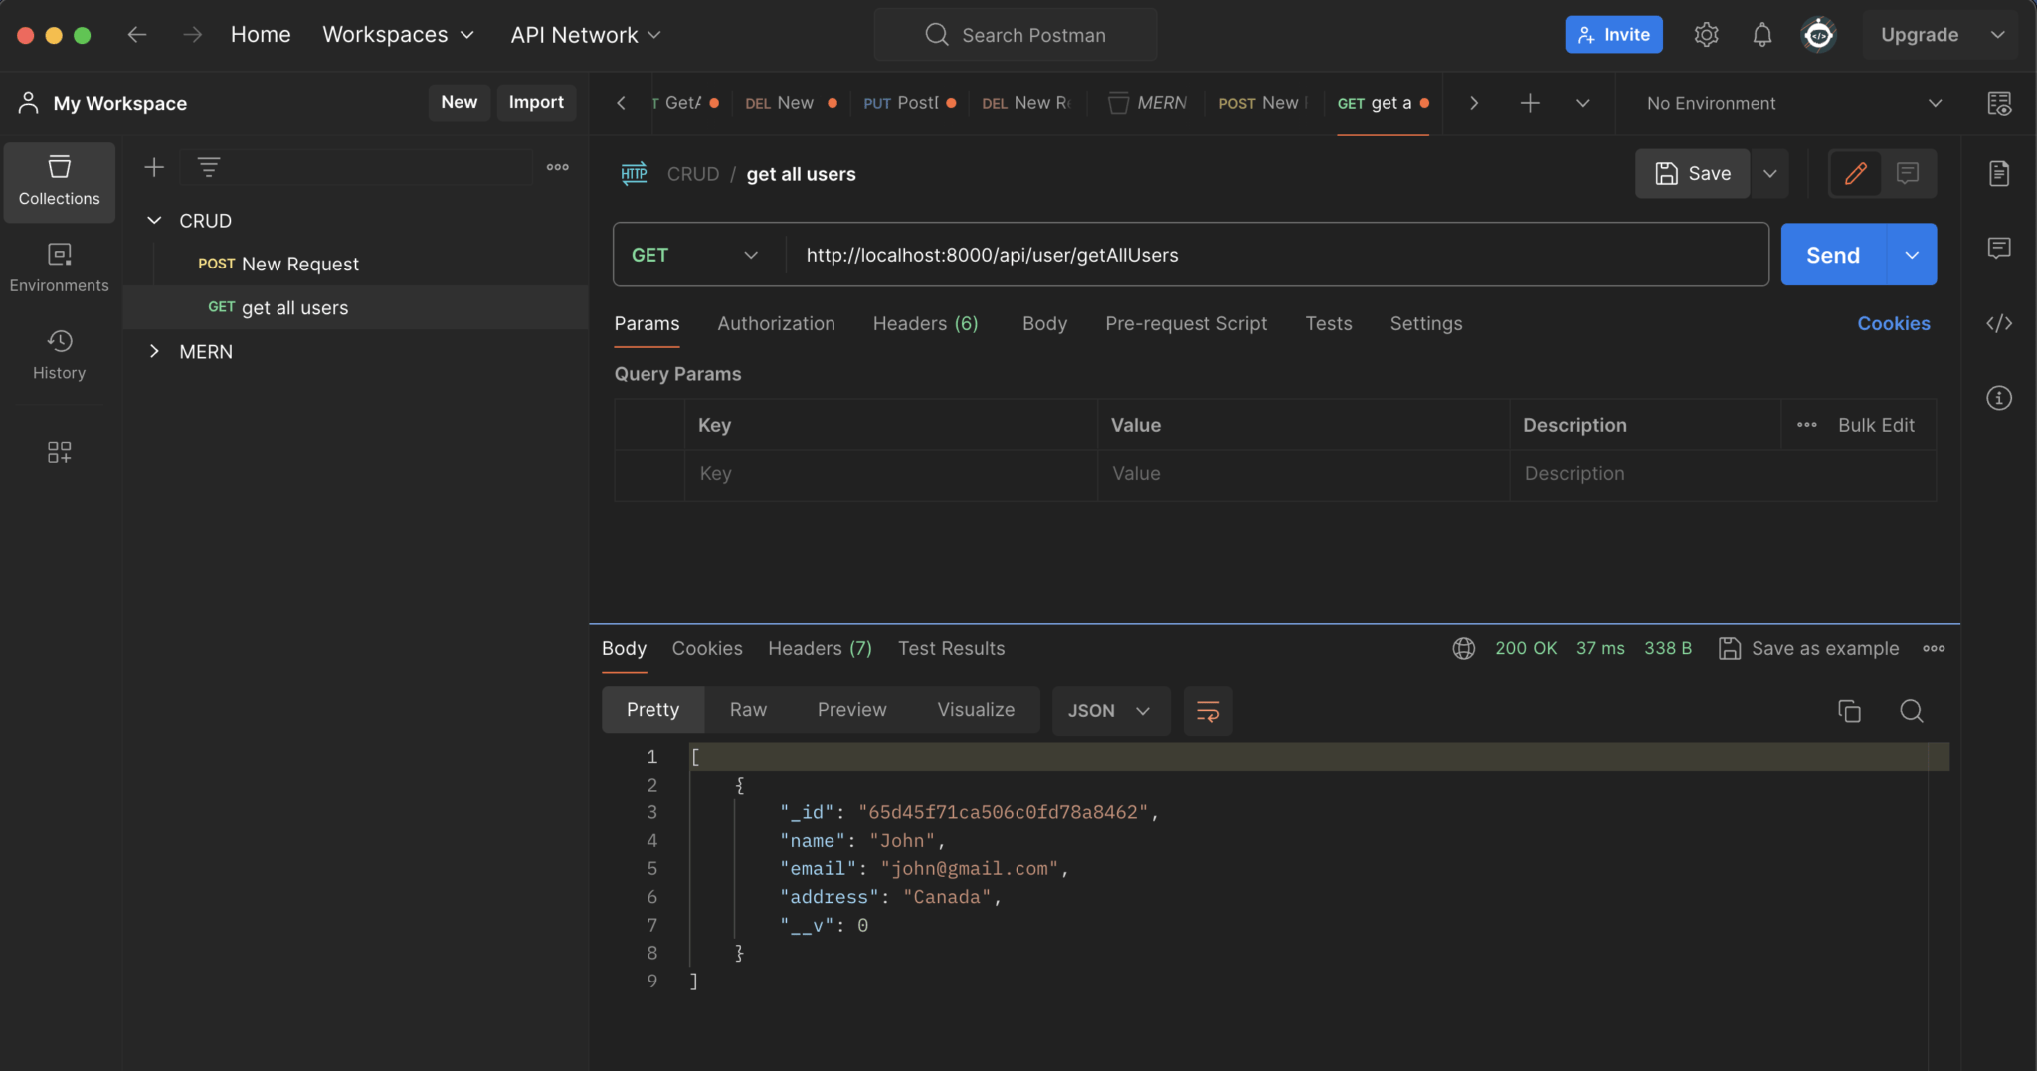Switch to the Authorization tab
Image resolution: width=2037 pixels, height=1071 pixels.
coord(776,323)
